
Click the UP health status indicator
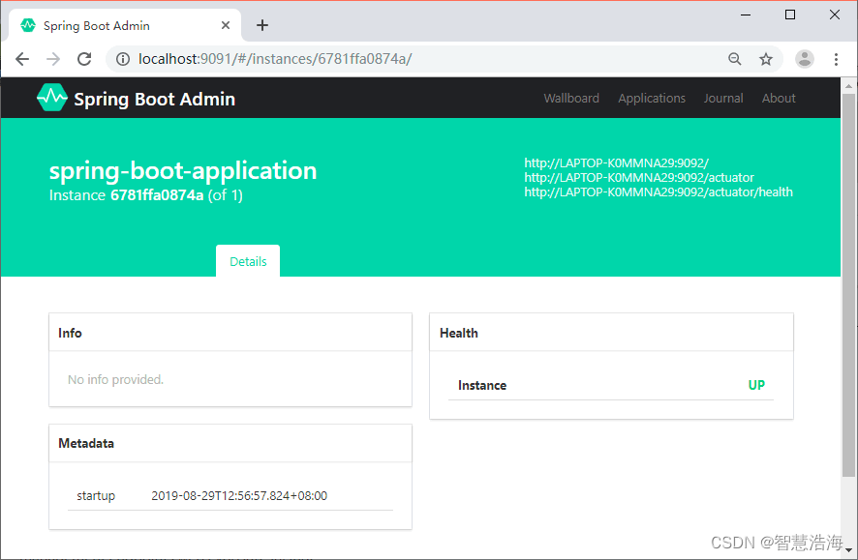point(756,385)
